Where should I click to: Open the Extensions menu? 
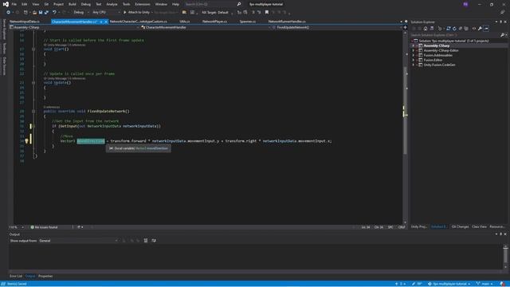pos(143,4)
